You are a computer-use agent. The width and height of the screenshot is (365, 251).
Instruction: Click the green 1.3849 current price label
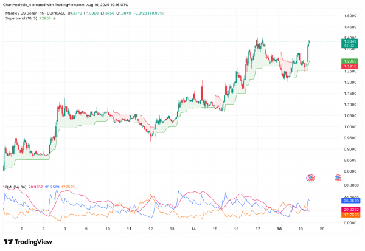pos(350,43)
